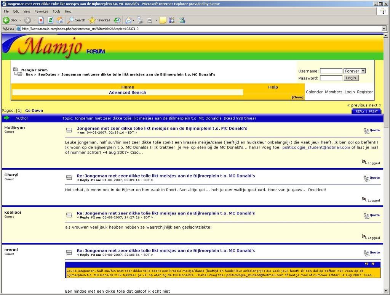The height and width of the screenshot is (295, 390).
Task: Open the Members link
Action: click(334, 92)
